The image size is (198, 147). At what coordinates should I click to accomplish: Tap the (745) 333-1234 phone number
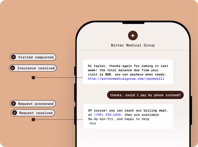click(x=108, y=115)
